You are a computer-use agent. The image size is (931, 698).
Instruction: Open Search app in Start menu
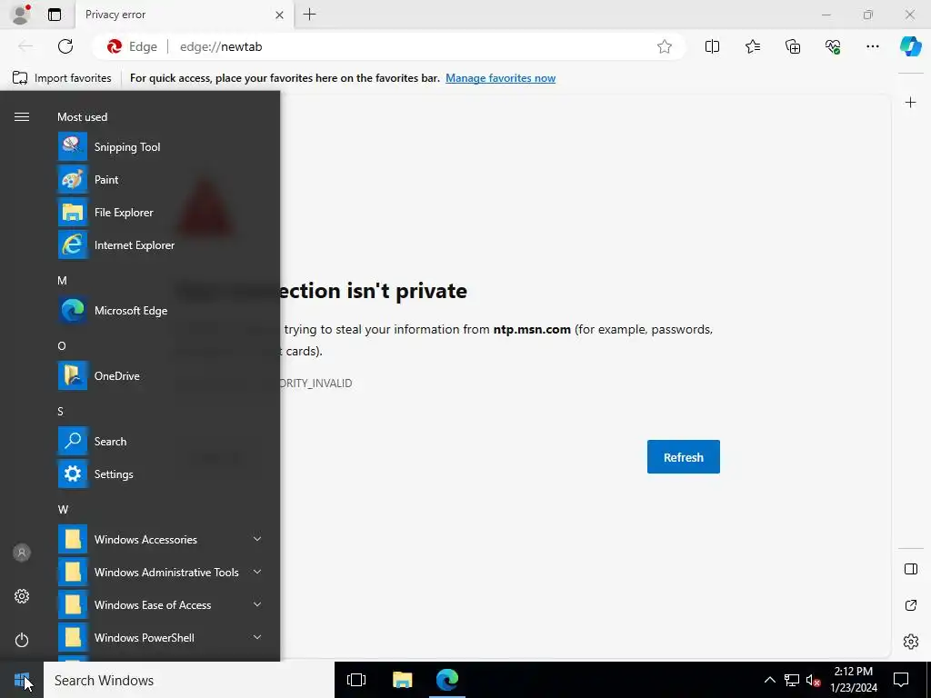pyautogui.click(x=160, y=441)
